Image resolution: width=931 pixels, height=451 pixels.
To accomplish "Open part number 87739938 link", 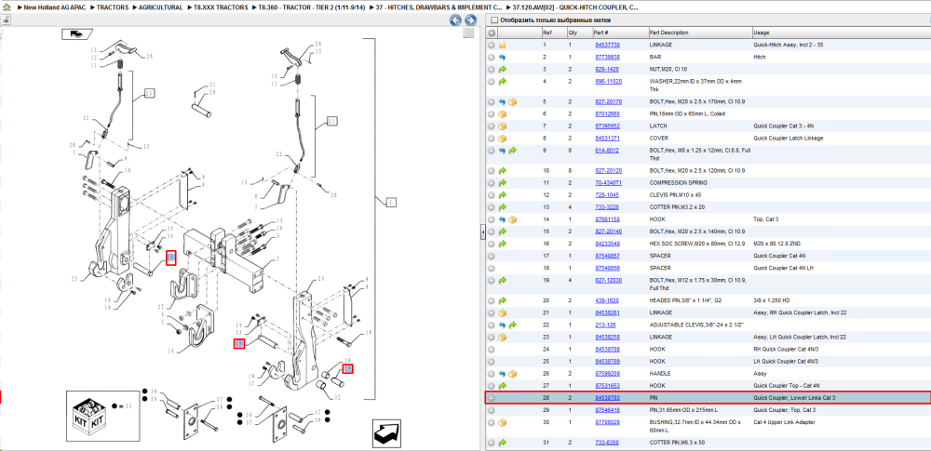I will click(x=607, y=57).
